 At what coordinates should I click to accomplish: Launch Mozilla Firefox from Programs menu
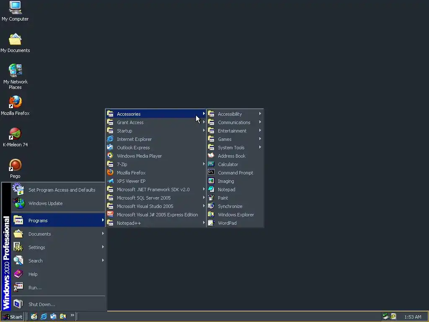[156, 172]
